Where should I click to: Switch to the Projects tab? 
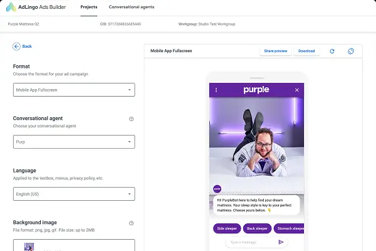(89, 7)
